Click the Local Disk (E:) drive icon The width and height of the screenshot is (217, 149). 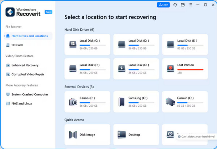pos(170,44)
